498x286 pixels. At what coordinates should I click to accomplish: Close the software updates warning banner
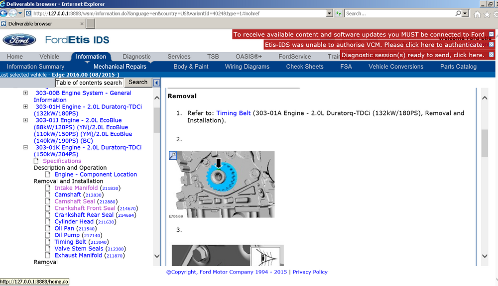coord(492,34)
